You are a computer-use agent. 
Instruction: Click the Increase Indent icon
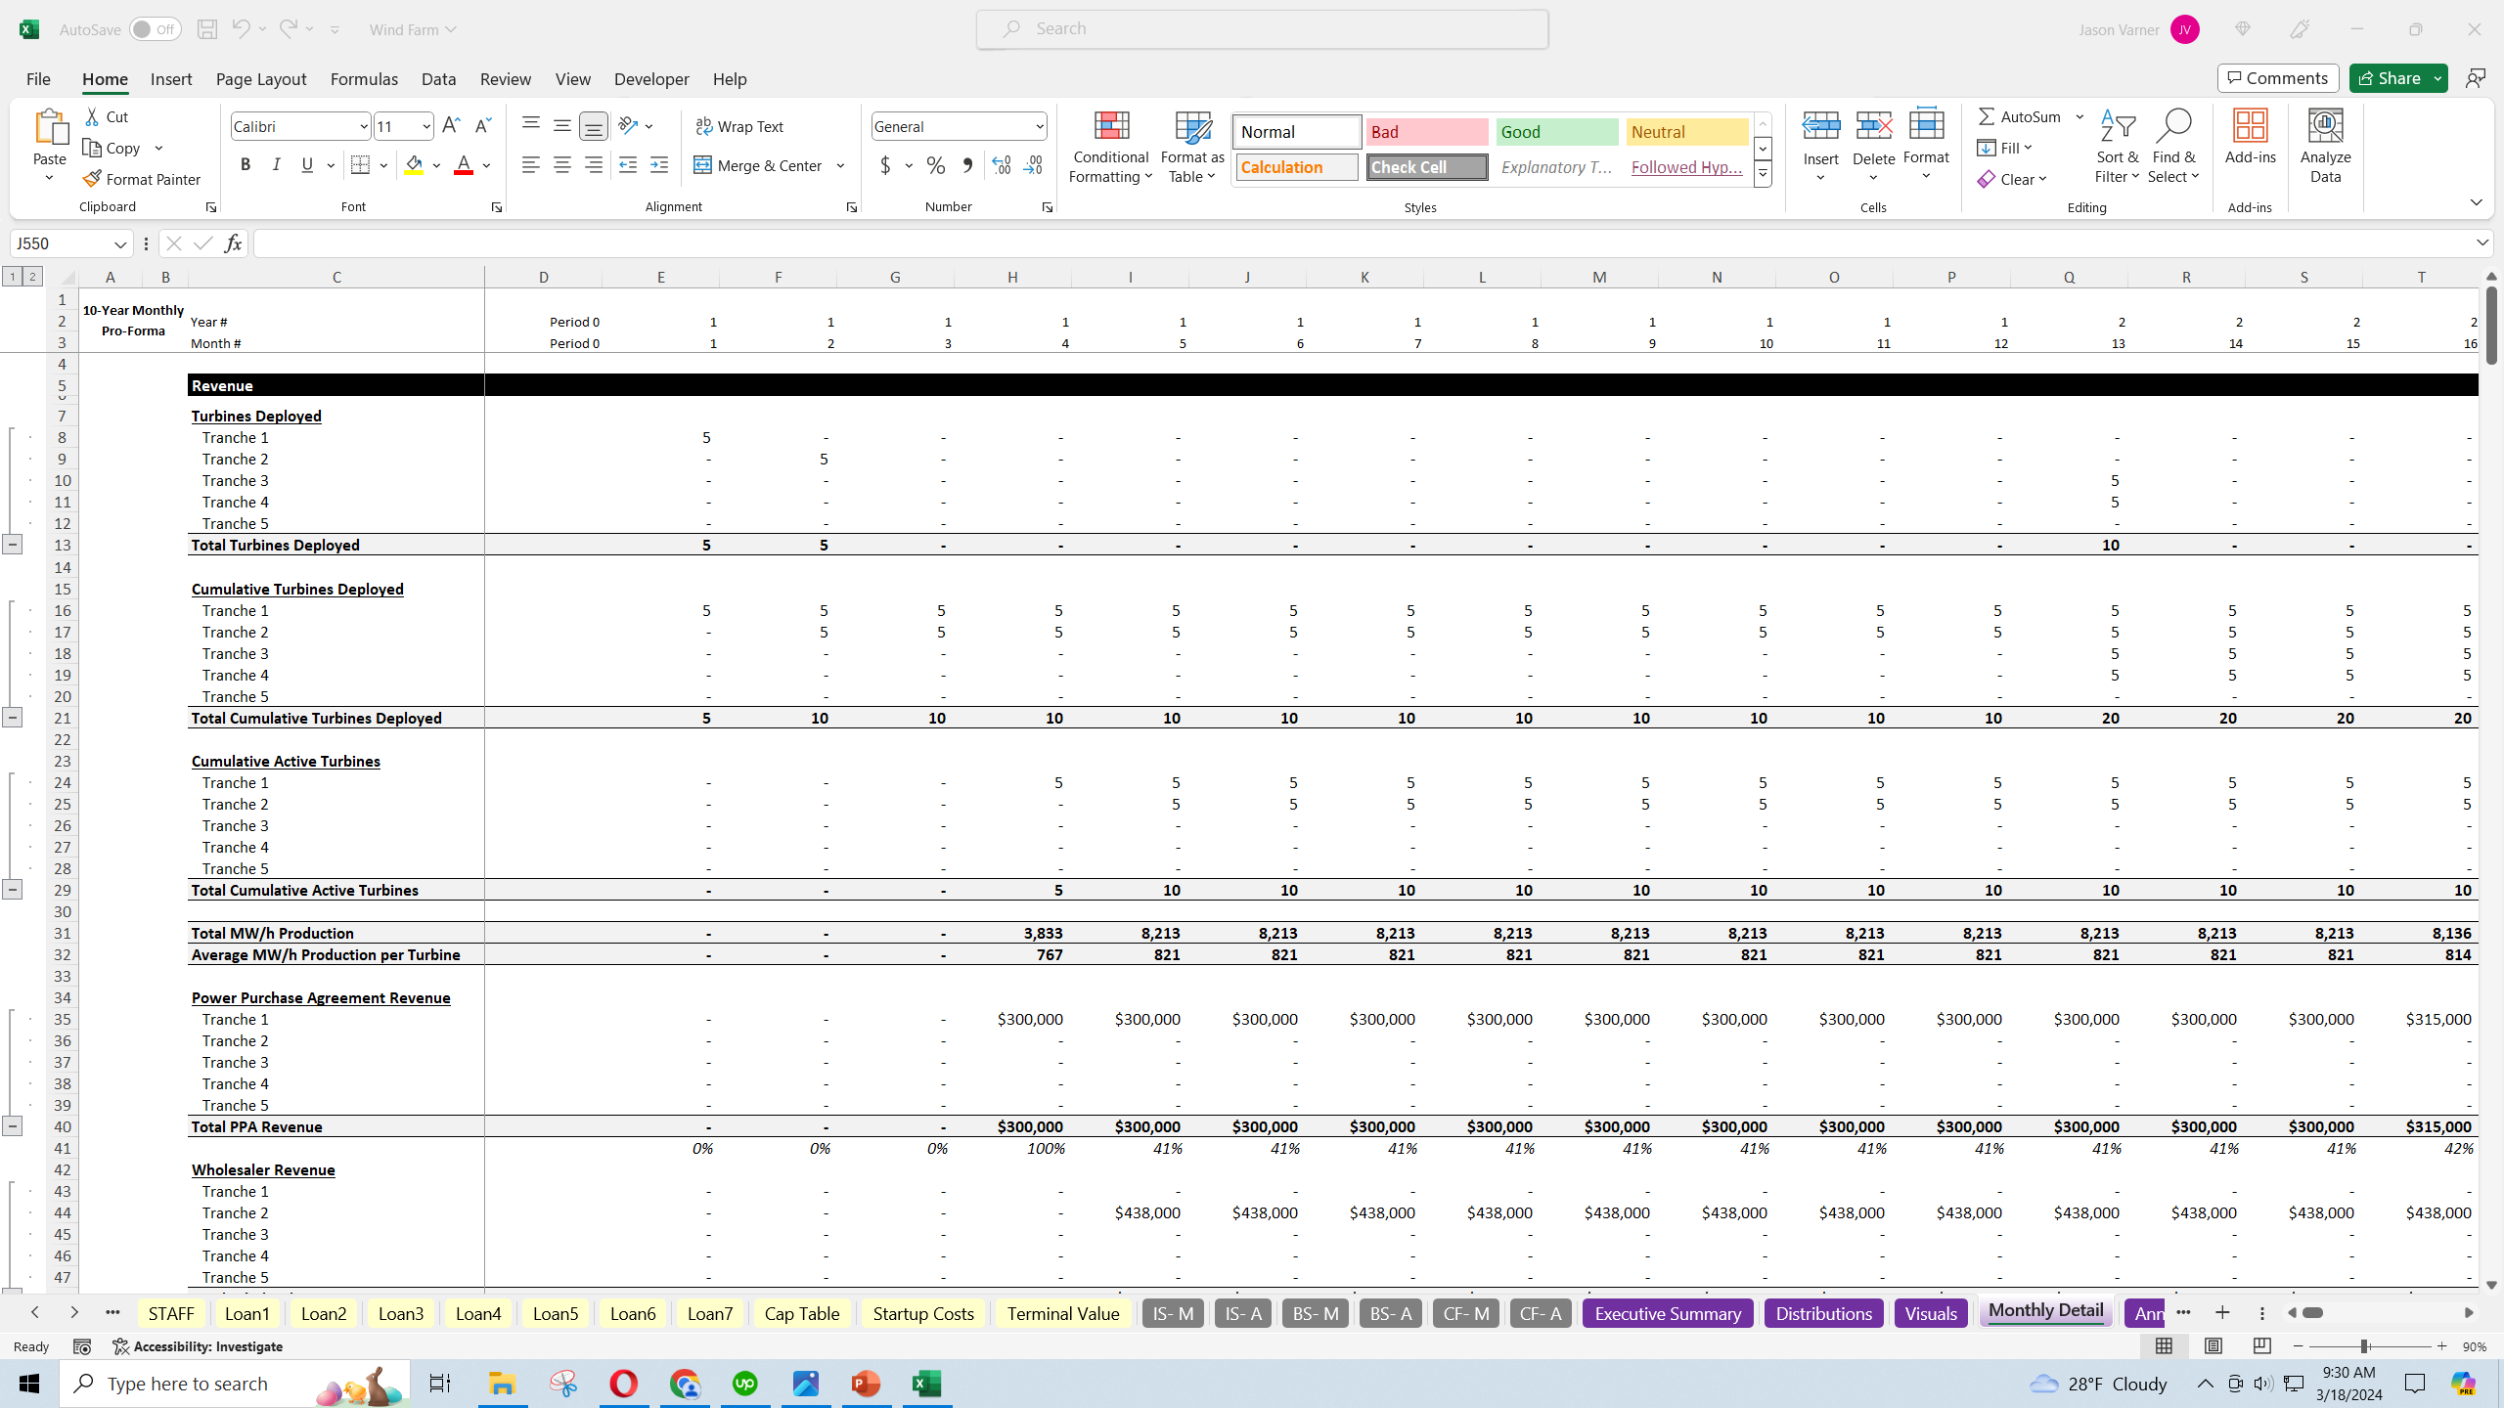(x=659, y=165)
